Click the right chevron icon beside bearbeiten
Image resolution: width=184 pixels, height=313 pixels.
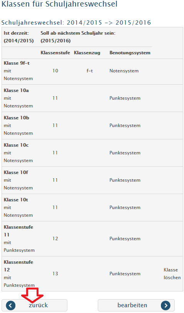(x=166, y=305)
